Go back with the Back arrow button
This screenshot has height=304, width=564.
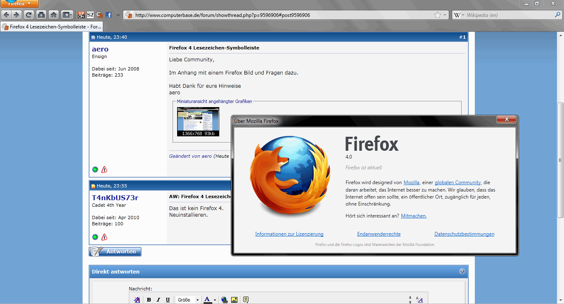[x=6, y=15]
